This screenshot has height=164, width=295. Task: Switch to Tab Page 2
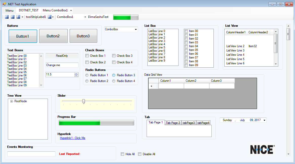click(173, 123)
